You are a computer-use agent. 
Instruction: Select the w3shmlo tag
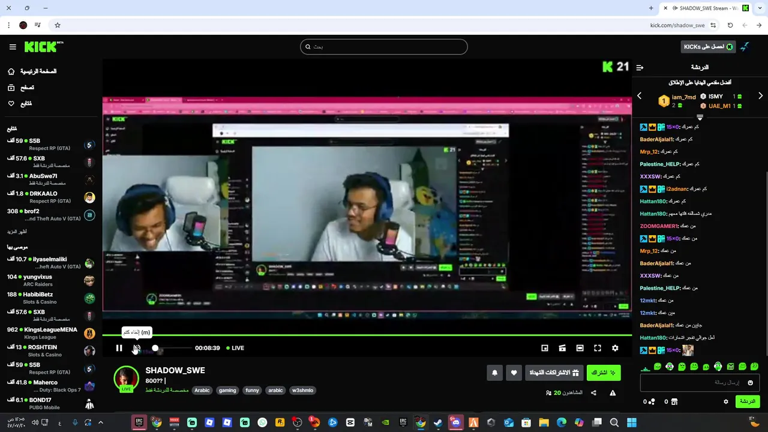click(302, 390)
